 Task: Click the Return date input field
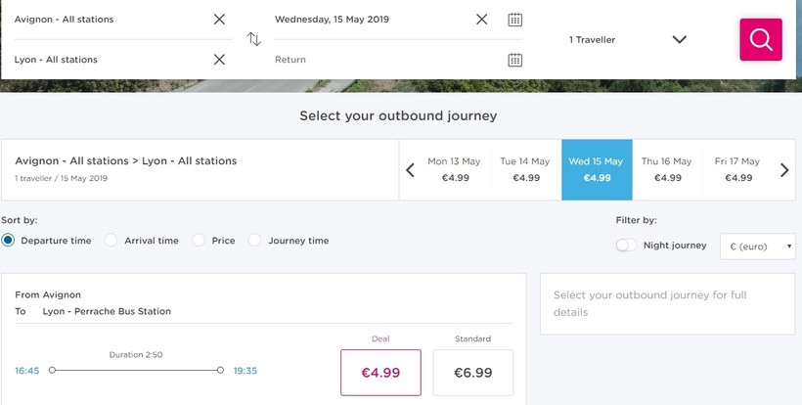(x=388, y=60)
